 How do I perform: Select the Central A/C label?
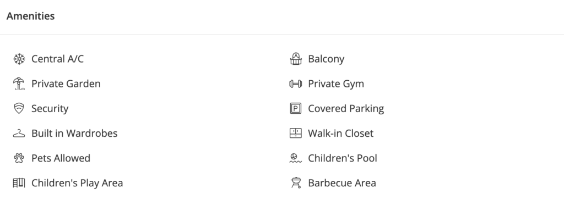click(57, 59)
